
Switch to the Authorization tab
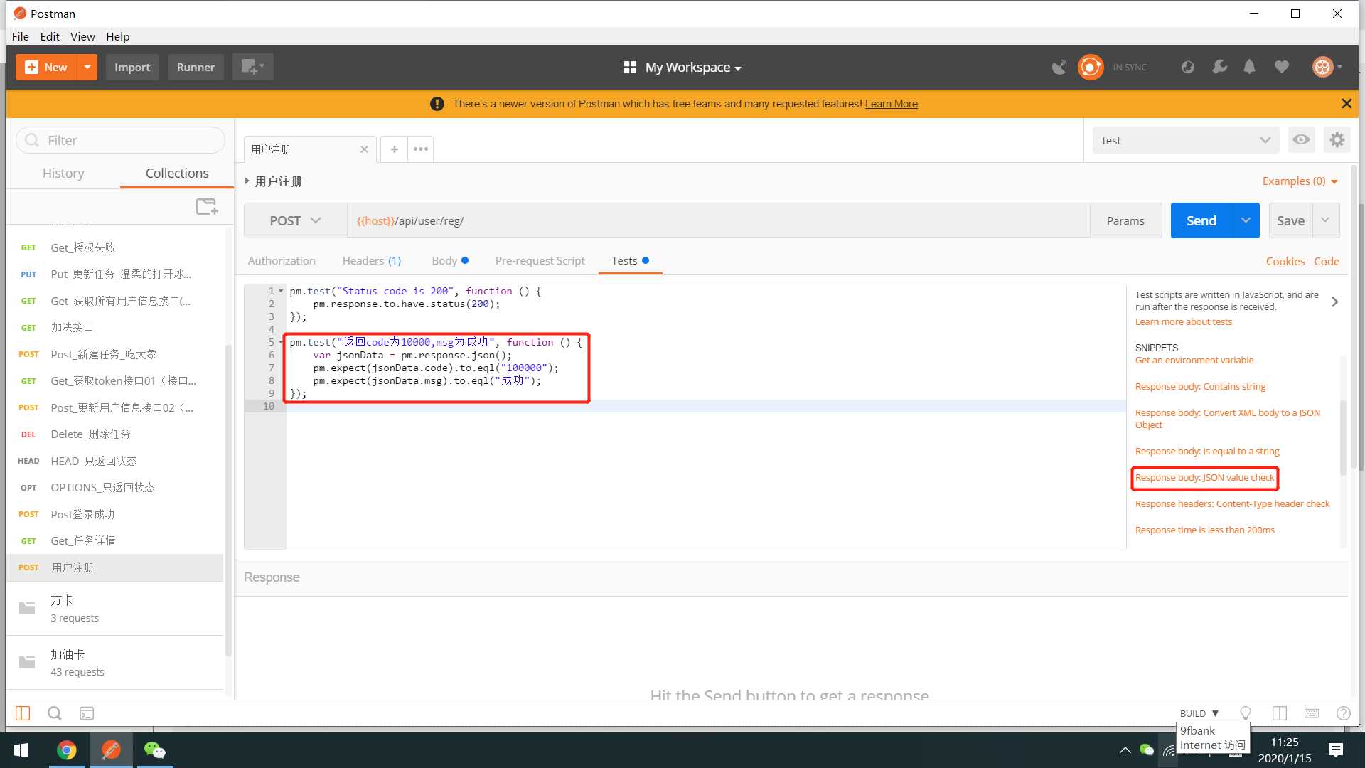tap(282, 261)
